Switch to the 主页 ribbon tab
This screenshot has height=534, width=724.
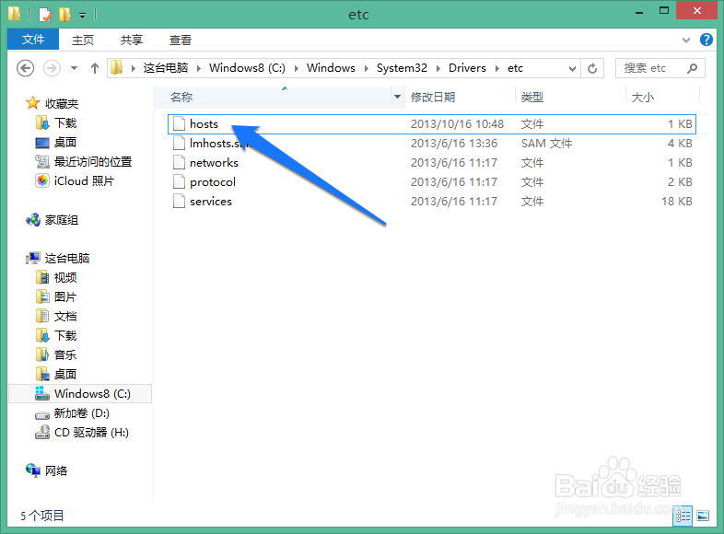coord(83,41)
